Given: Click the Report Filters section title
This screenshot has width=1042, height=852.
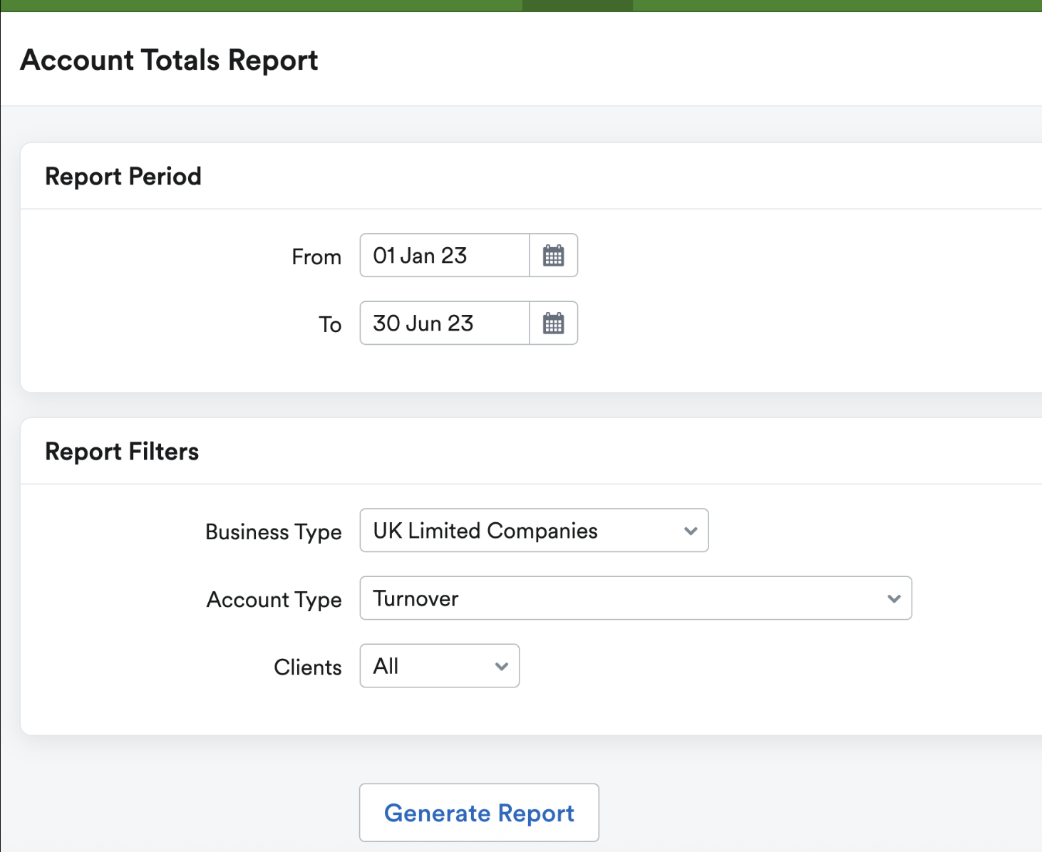Looking at the screenshot, I should (x=122, y=452).
